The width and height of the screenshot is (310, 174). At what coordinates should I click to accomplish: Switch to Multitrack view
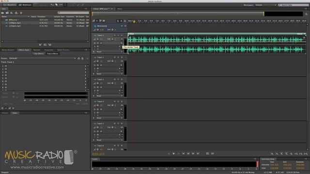(25, 5)
